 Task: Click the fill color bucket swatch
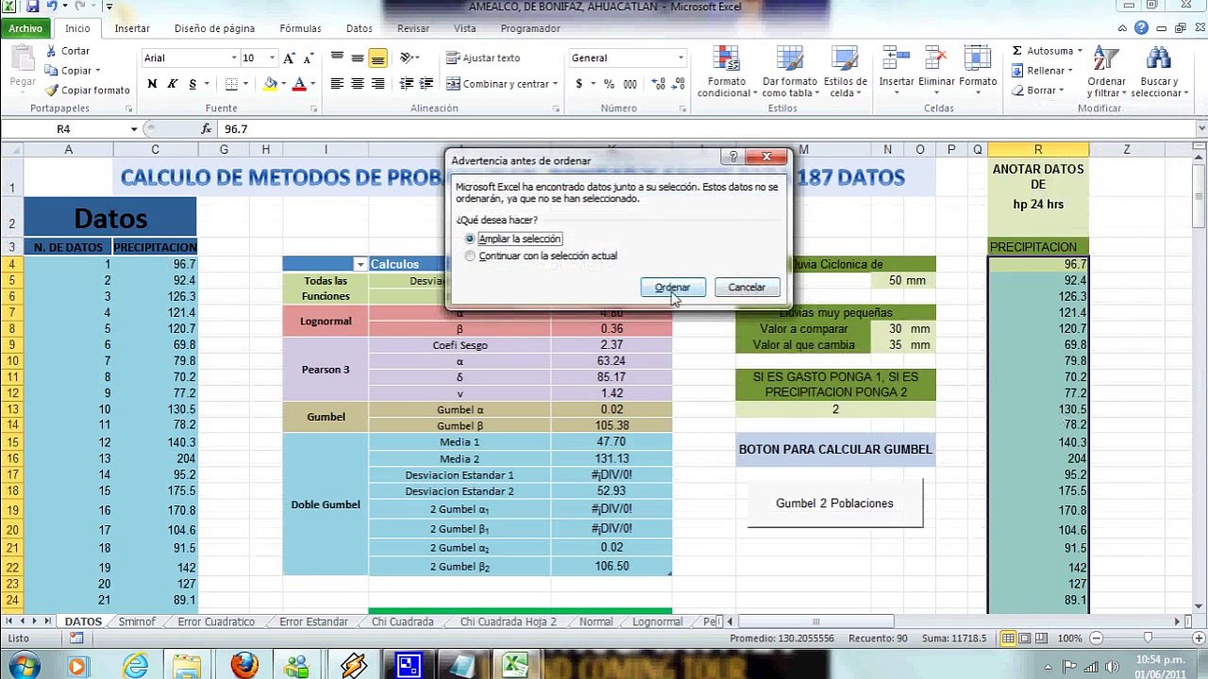[271, 84]
